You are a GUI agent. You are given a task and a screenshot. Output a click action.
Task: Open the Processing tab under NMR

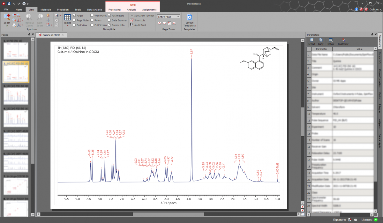click(x=114, y=10)
